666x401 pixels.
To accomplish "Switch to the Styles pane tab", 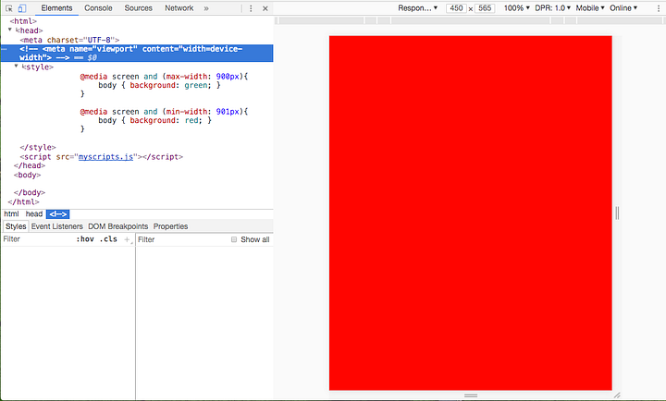I will pos(16,226).
